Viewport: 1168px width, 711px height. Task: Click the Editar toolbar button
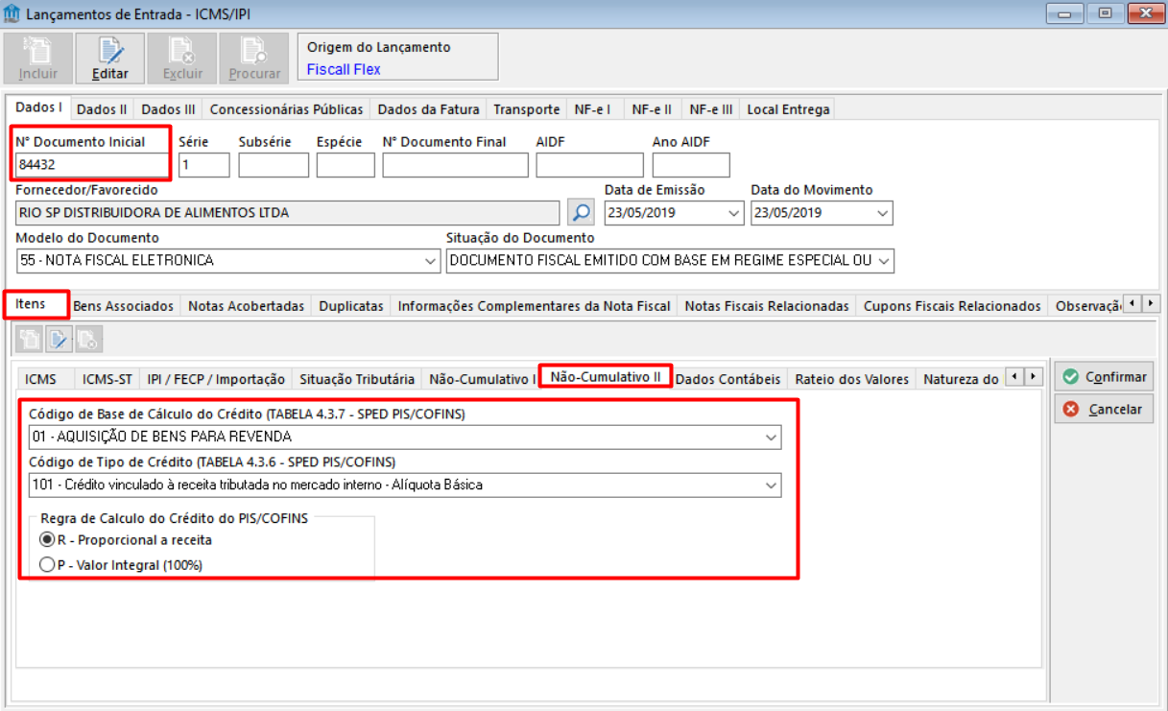(110, 59)
